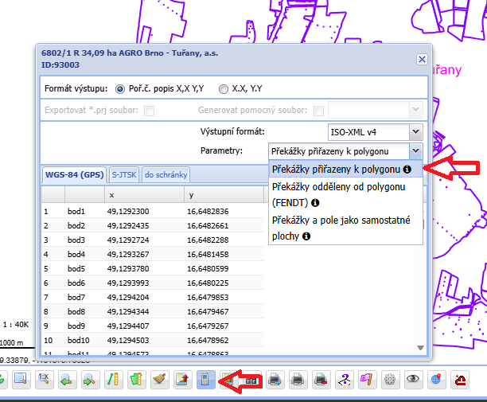Select the 'bod4' row label
This screenshot has width=487, height=402.
(x=76, y=255)
